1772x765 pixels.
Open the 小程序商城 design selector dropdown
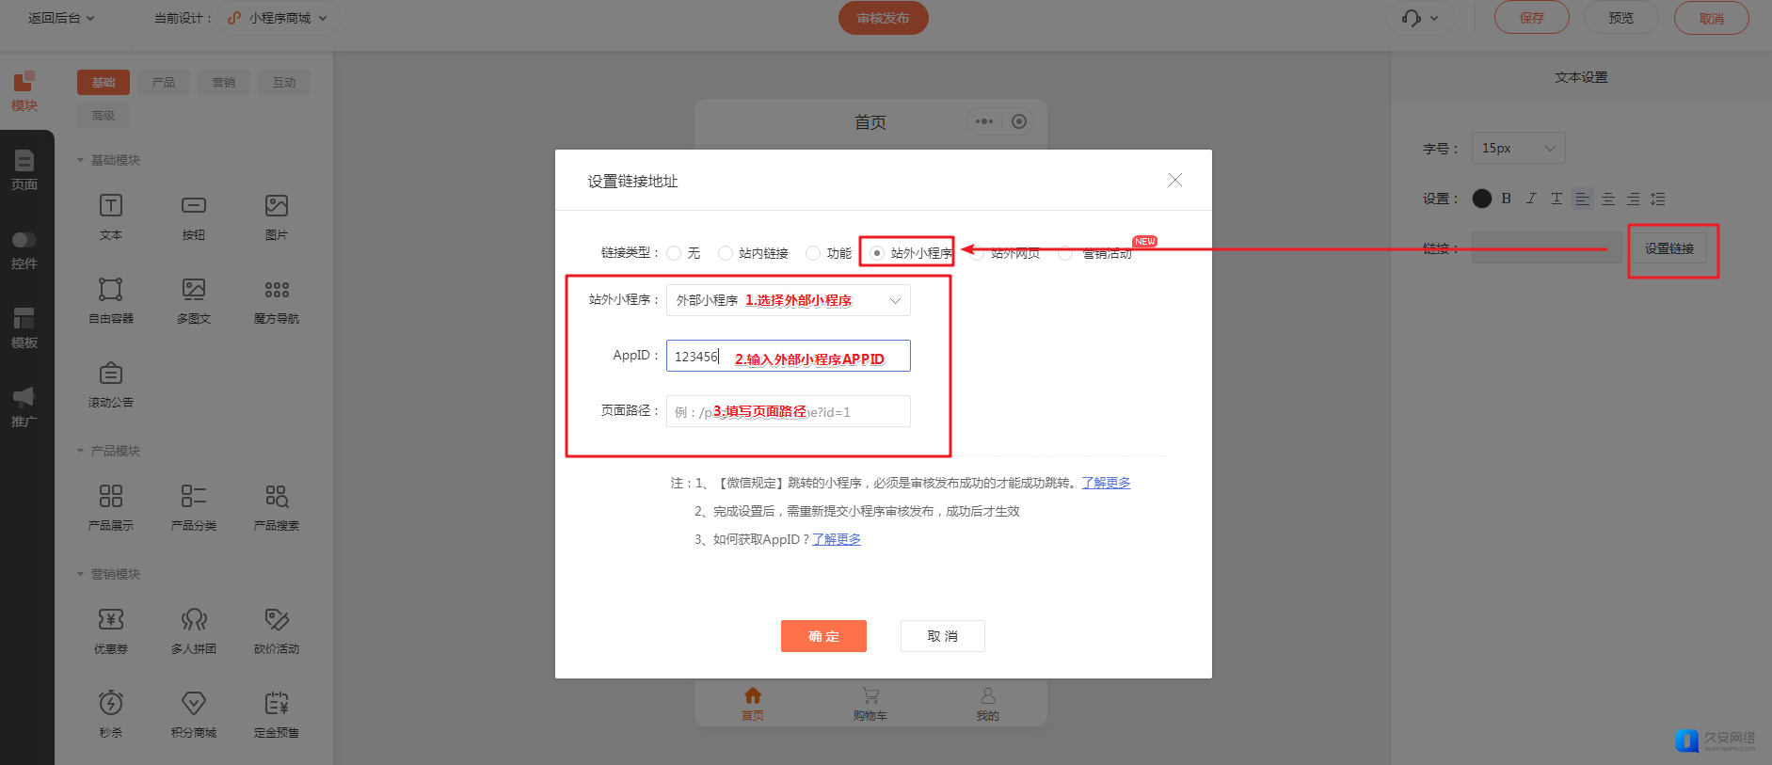(279, 18)
